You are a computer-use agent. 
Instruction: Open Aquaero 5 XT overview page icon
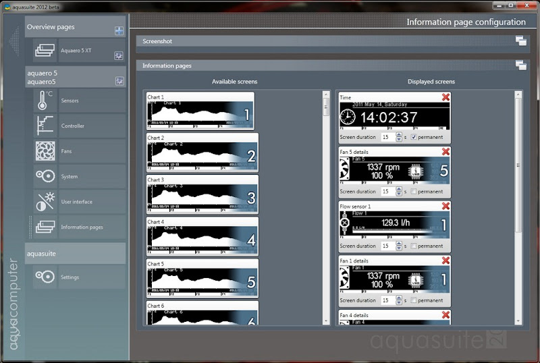click(45, 51)
